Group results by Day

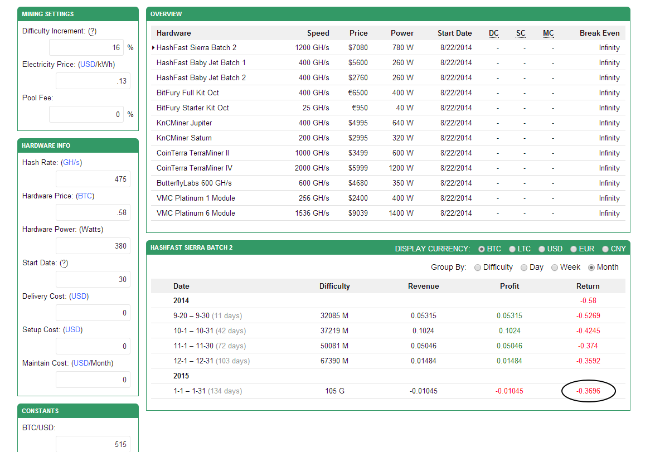pyautogui.click(x=524, y=268)
